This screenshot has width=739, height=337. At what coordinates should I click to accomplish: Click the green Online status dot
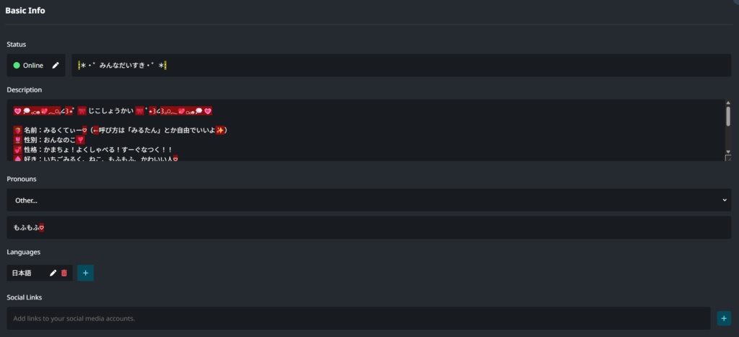point(17,66)
